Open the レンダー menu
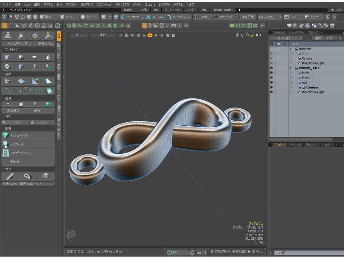This screenshot has width=344, height=258. coord(137,5)
